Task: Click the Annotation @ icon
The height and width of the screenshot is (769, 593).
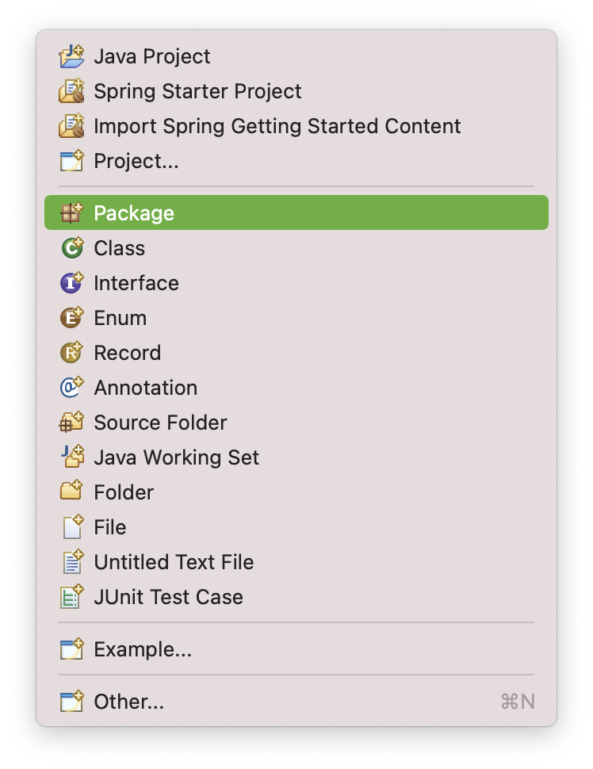Action: point(71,388)
